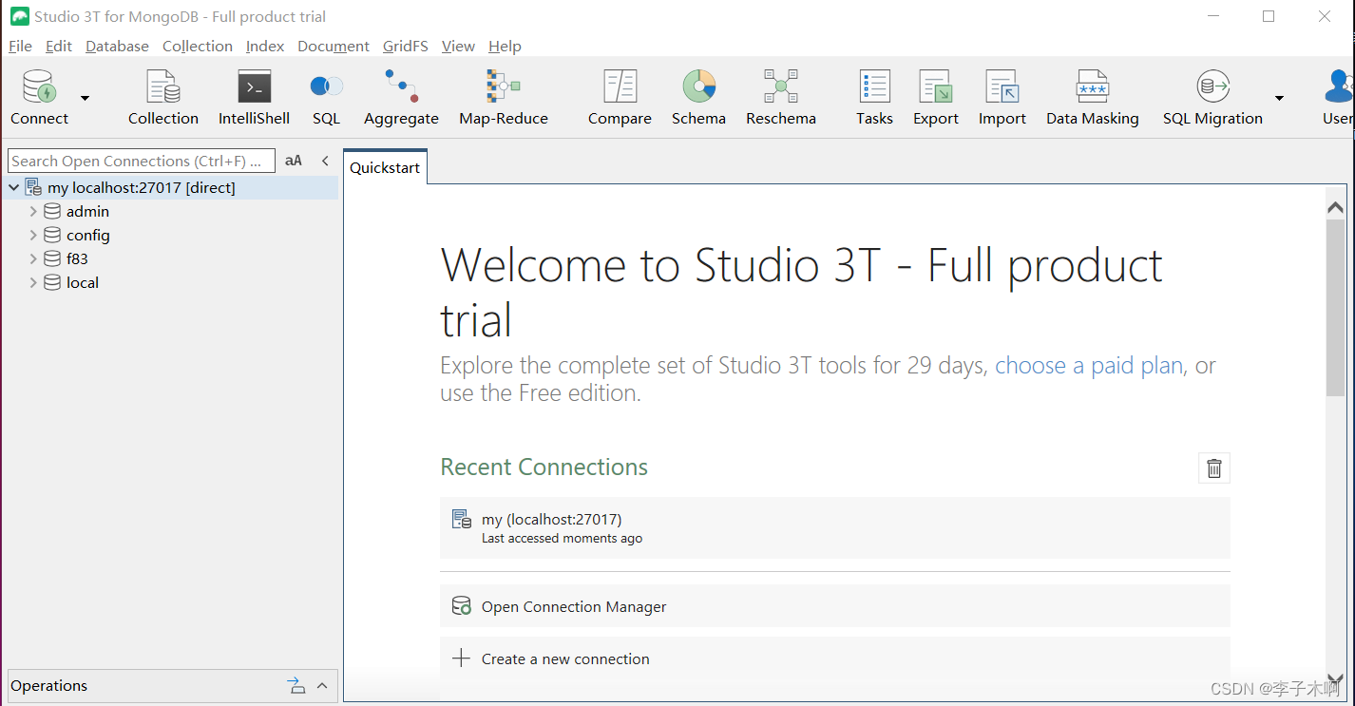
Task: Launch IntelliShell from the toolbar
Action: 254,97
